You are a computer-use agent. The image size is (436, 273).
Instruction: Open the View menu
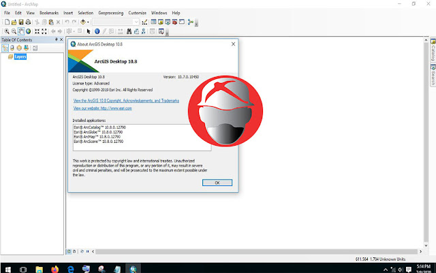30,13
